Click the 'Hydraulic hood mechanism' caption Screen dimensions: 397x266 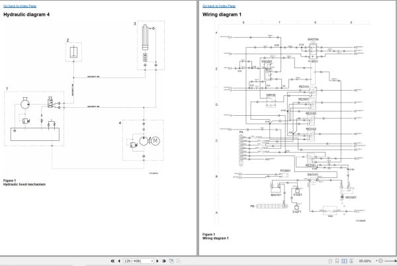click(24, 184)
